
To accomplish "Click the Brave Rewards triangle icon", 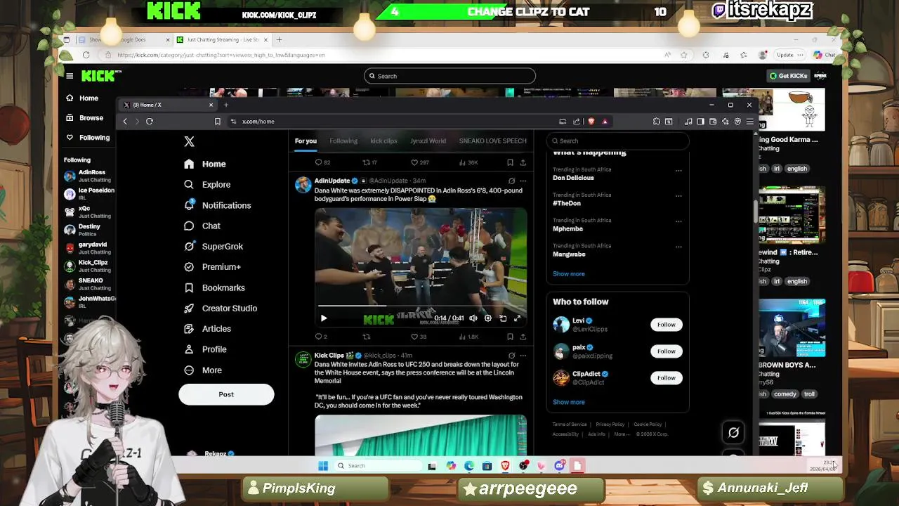I will (605, 122).
